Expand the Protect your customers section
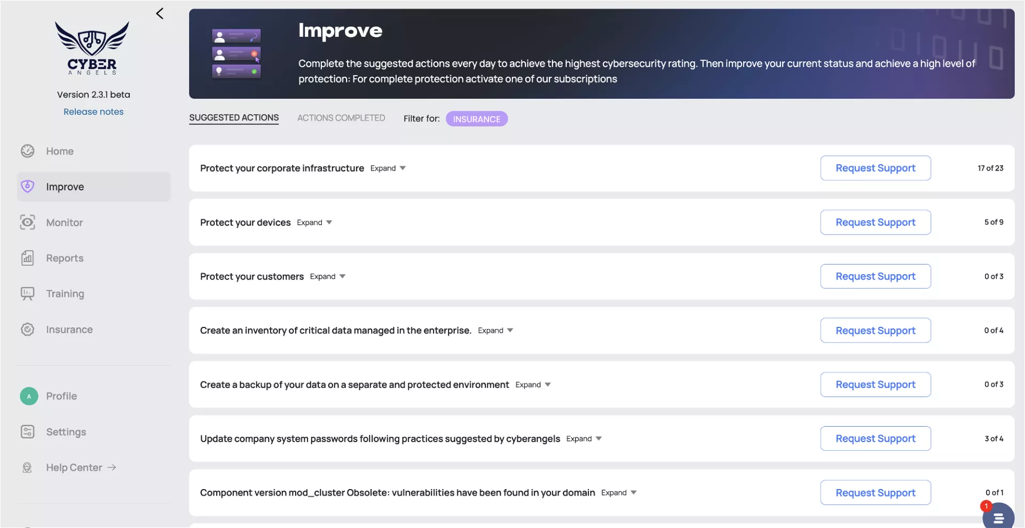 point(328,277)
